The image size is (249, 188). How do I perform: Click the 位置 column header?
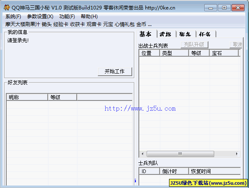(x=149, y=53)
